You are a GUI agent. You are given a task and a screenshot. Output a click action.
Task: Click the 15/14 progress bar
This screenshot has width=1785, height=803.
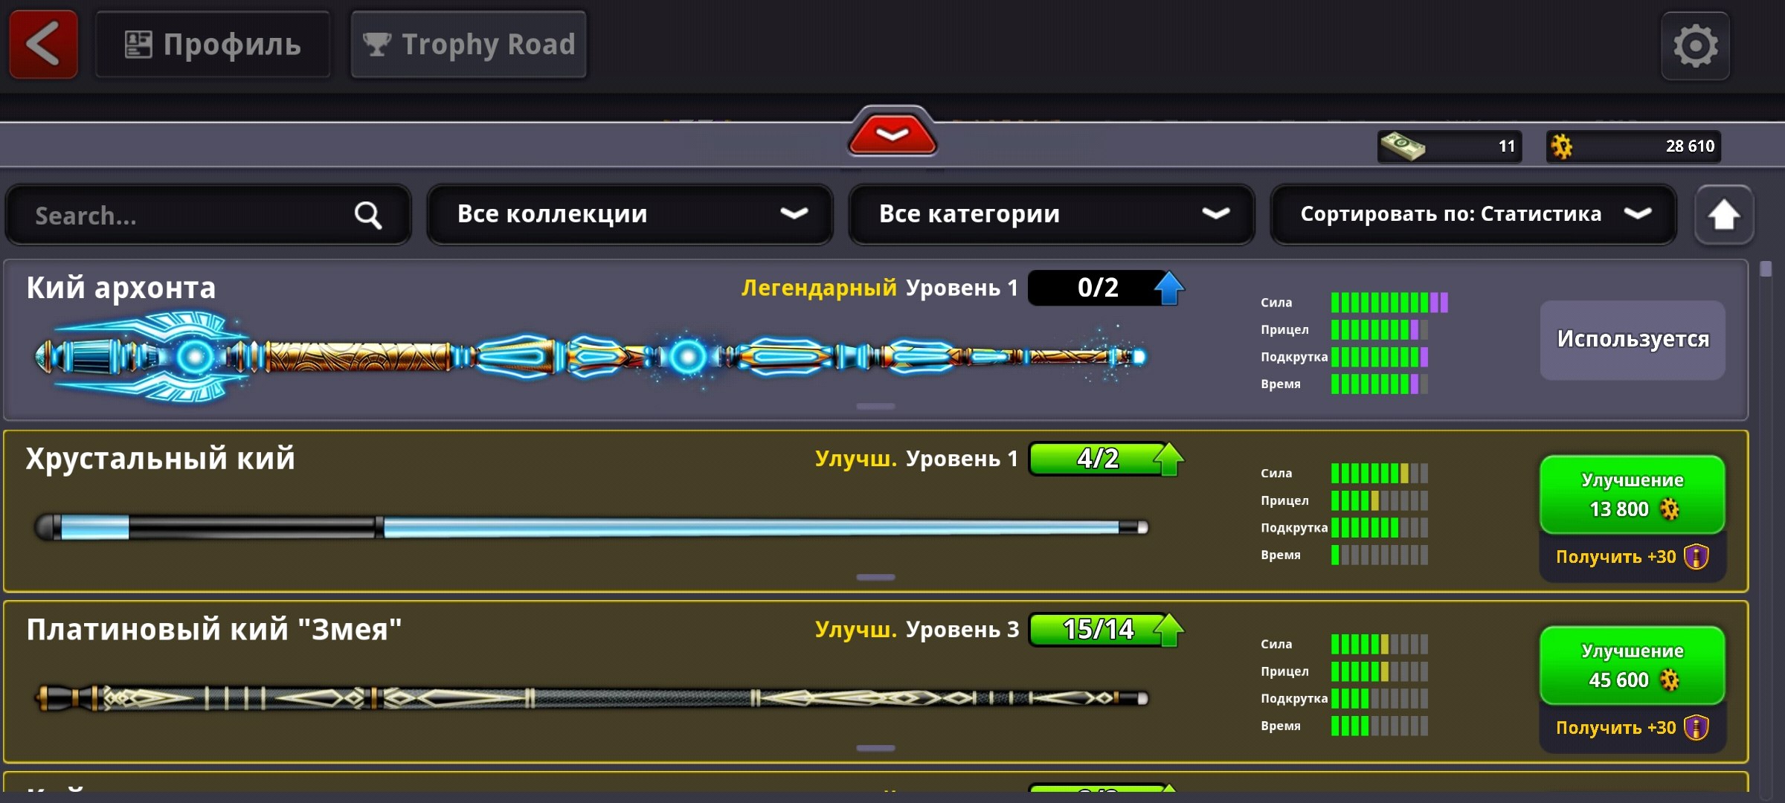point(1096,630)
